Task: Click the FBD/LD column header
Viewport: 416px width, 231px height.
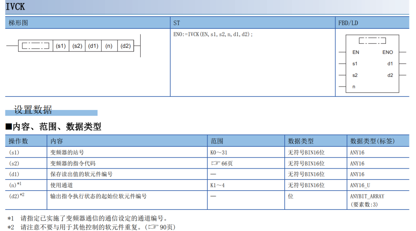Action: click(x=348, y=23)
